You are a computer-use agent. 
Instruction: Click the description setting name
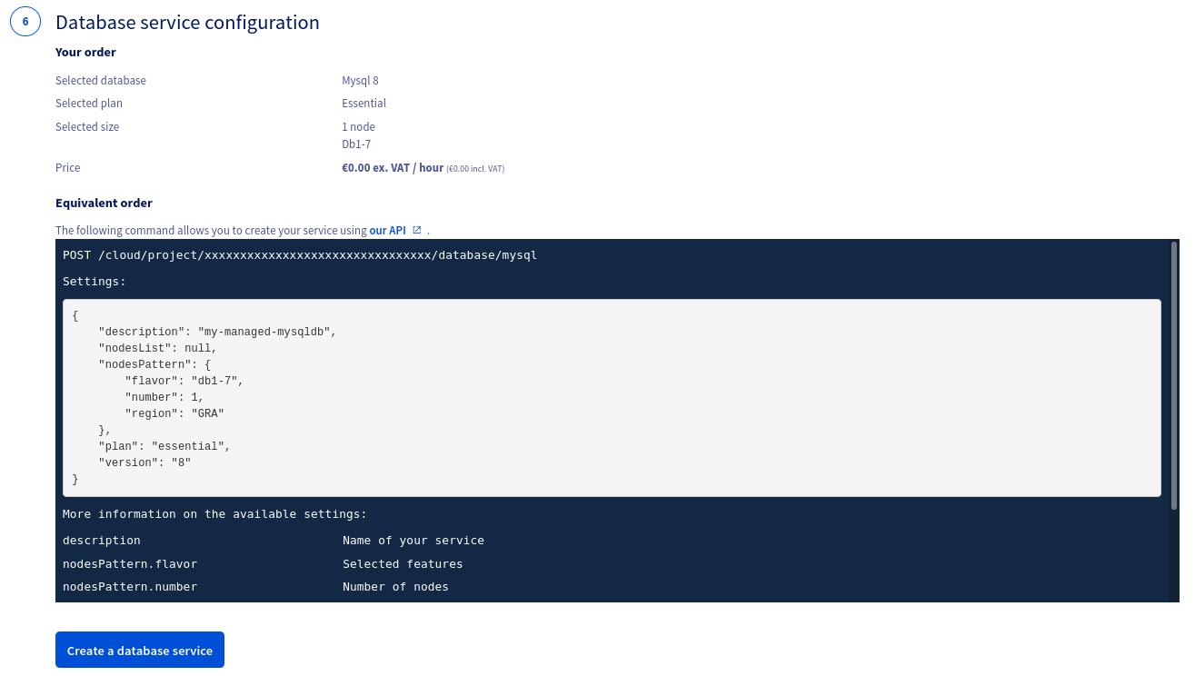(x=102, y=541)
